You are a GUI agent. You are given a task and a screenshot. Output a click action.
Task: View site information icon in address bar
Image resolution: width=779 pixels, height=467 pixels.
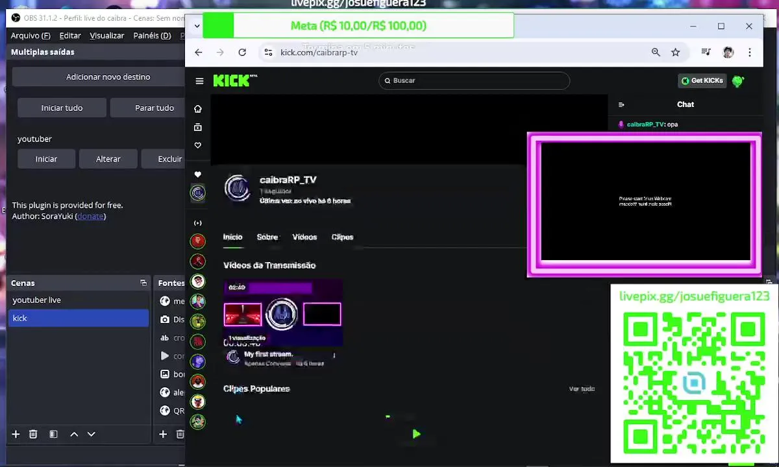click(268, 53)
